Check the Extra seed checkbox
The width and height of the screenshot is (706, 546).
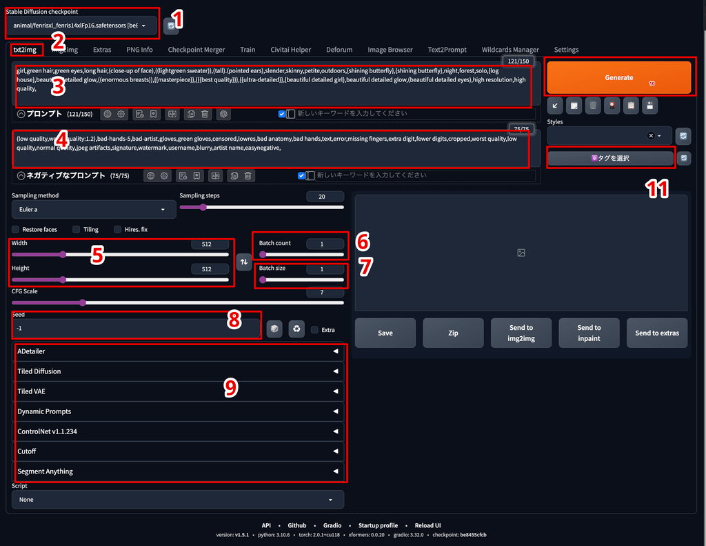[314, 330]
